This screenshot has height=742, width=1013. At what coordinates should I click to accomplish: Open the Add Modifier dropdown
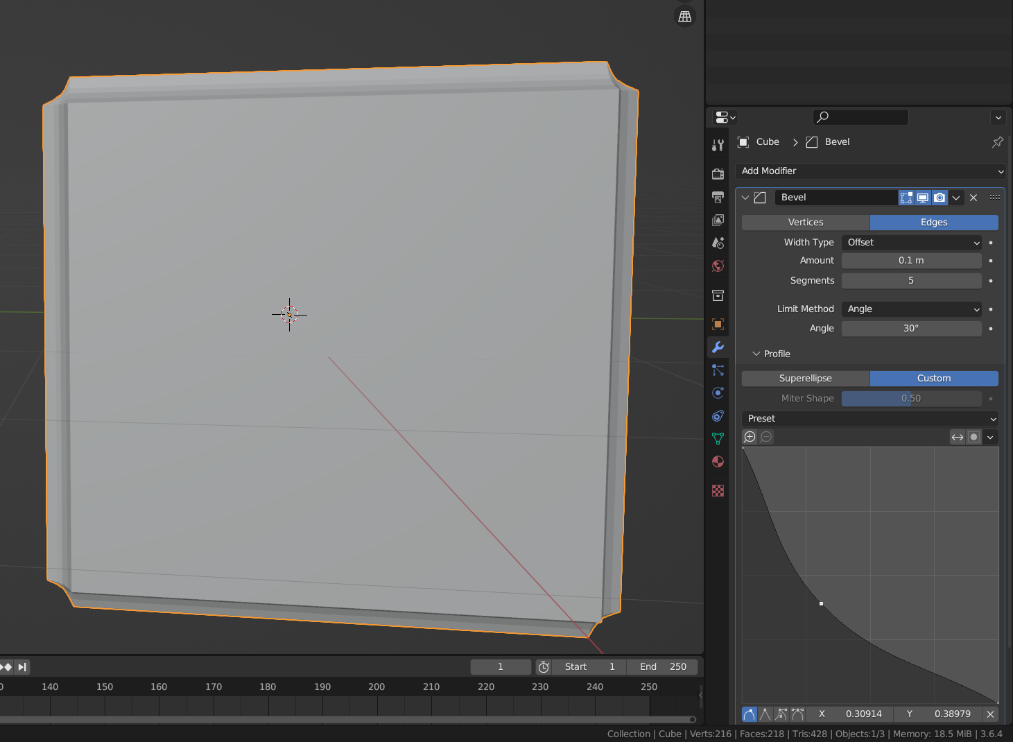coord(871,171)
